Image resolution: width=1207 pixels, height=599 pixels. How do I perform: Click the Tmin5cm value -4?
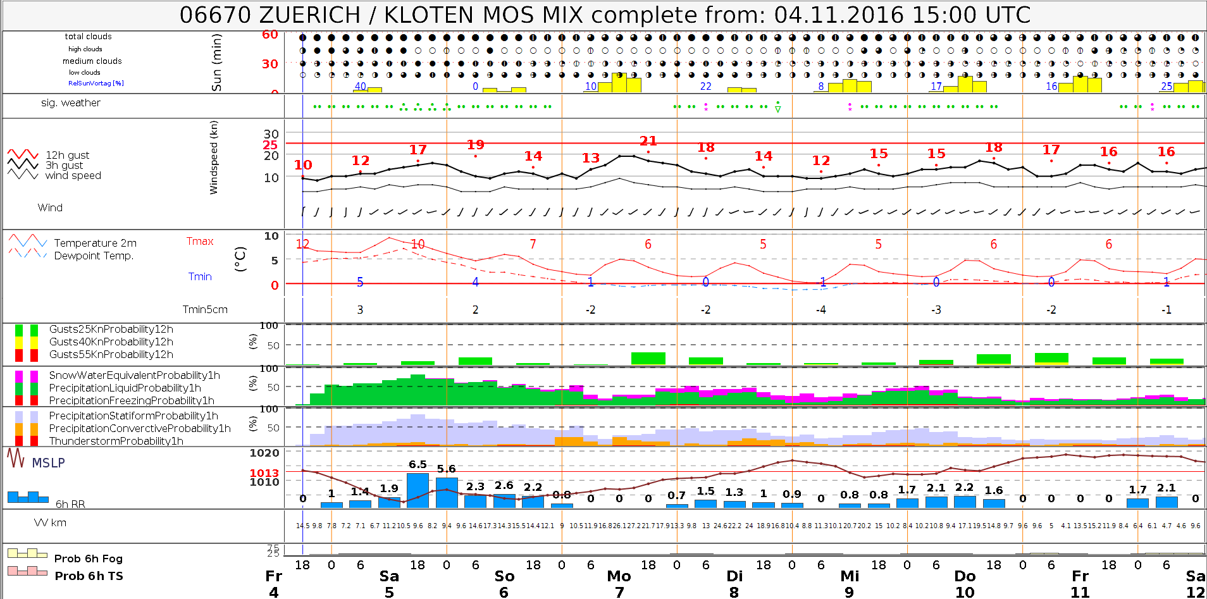820,310
